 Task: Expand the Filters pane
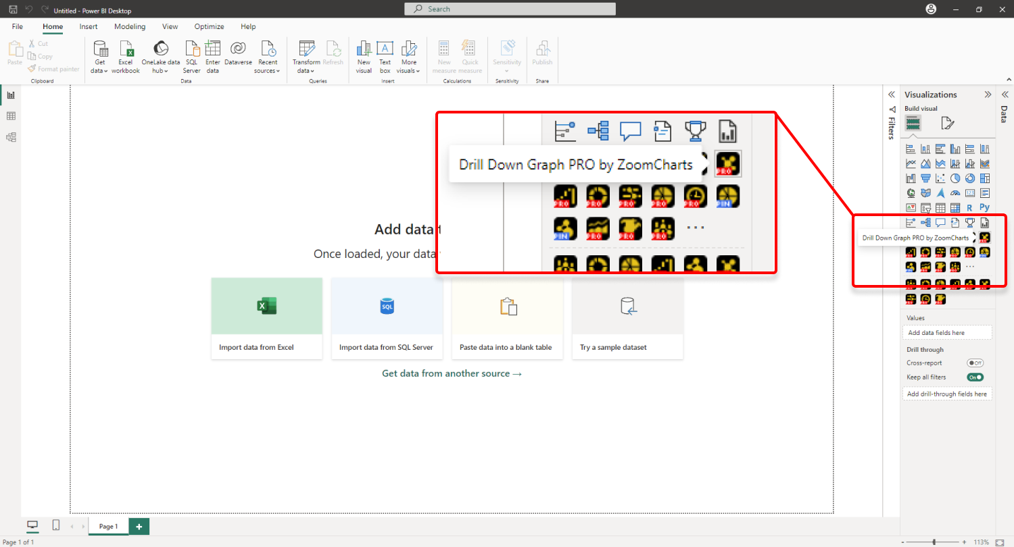point(892,95)
